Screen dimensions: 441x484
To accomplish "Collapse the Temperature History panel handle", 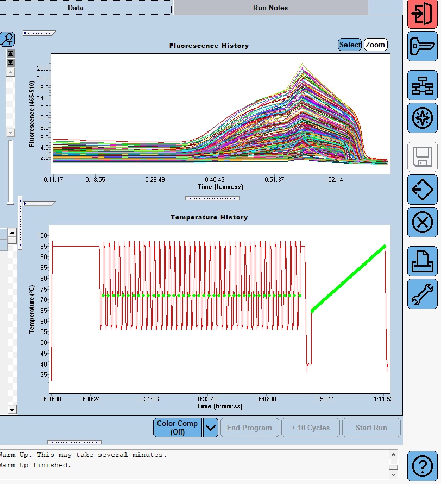I will click(x=39, y=204).
